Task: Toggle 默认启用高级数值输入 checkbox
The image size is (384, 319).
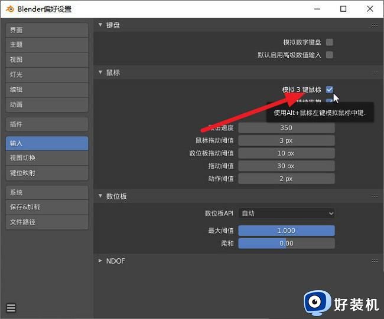Action: [x=330, y=55]
